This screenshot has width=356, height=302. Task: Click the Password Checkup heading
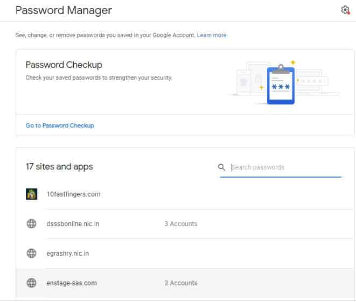64,65
